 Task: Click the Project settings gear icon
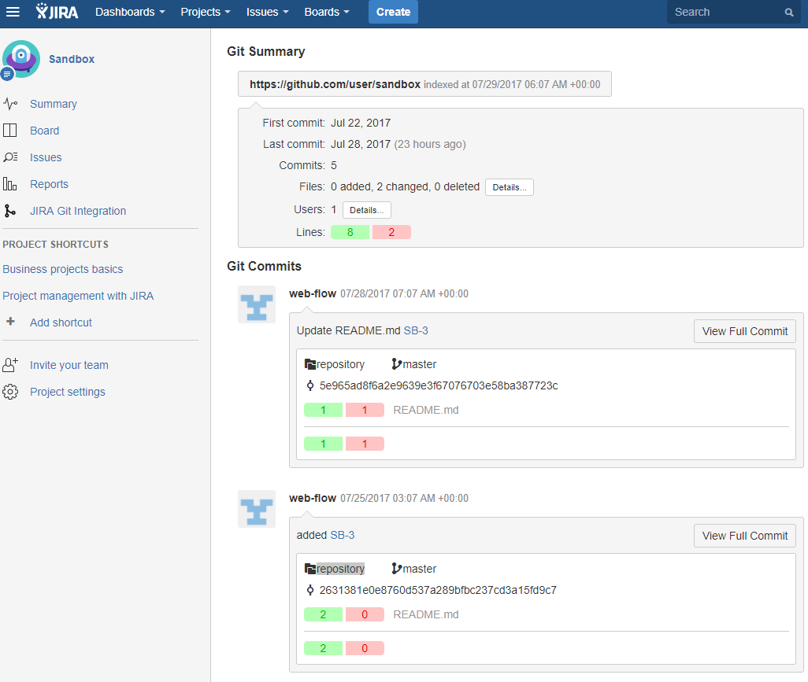[10, 392]
